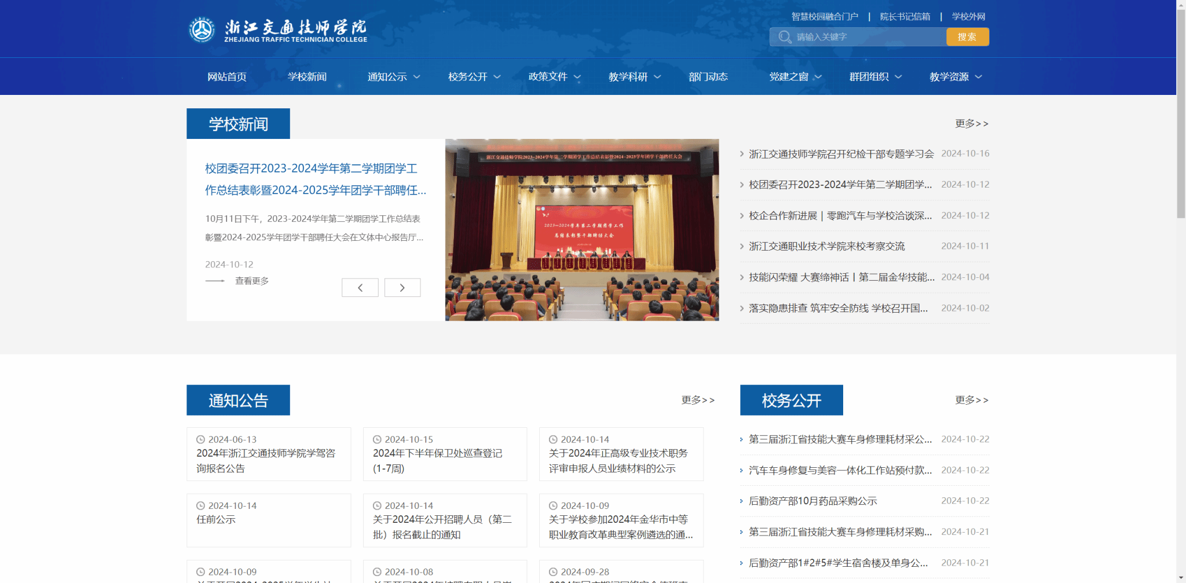The image size is (1186, 583).
Task: Click 更多>> beside 通知公告
Action: pos(698,400)
